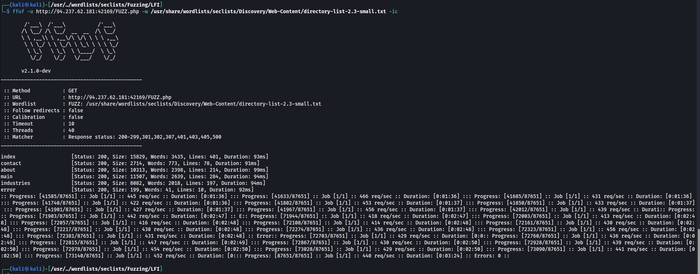Click the 'main' result entry
This screenshot has width=700, height=274.
[7, 176]
